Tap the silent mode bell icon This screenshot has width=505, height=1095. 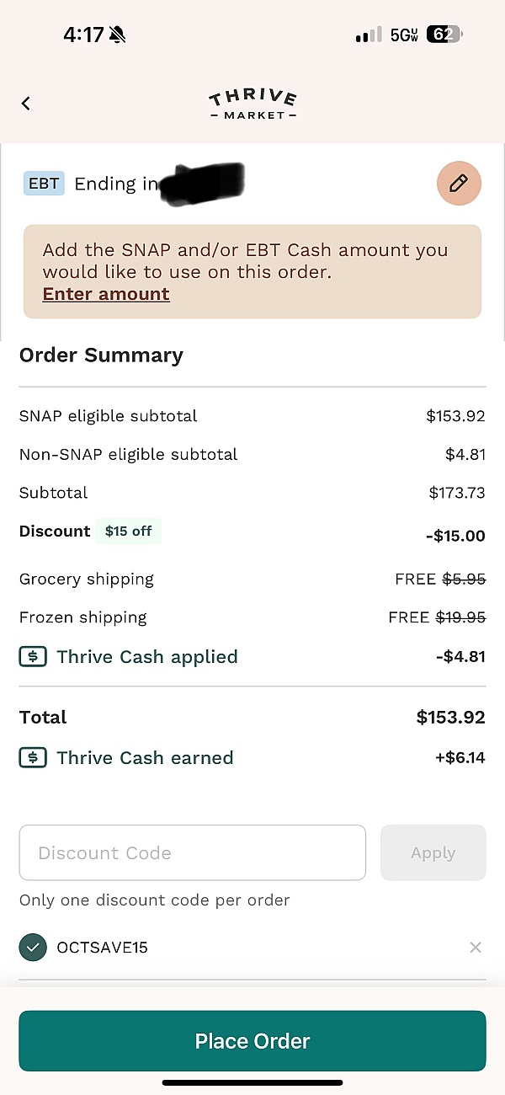click(x=117, y=35)
